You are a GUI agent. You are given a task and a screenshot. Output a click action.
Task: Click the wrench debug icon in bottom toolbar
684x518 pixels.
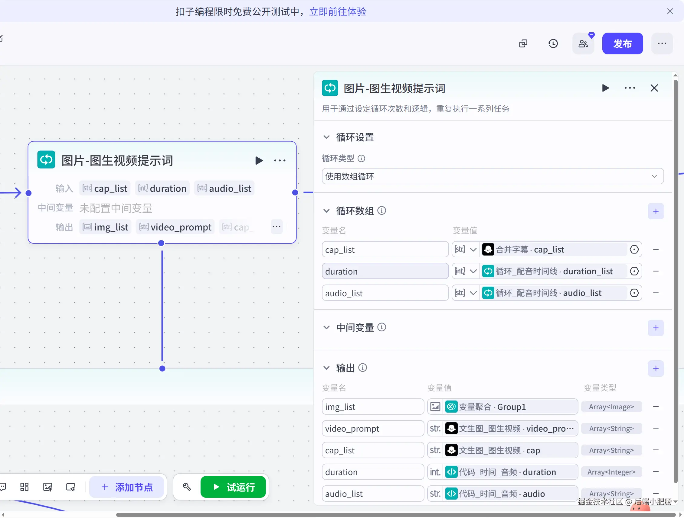click(187, 487)
